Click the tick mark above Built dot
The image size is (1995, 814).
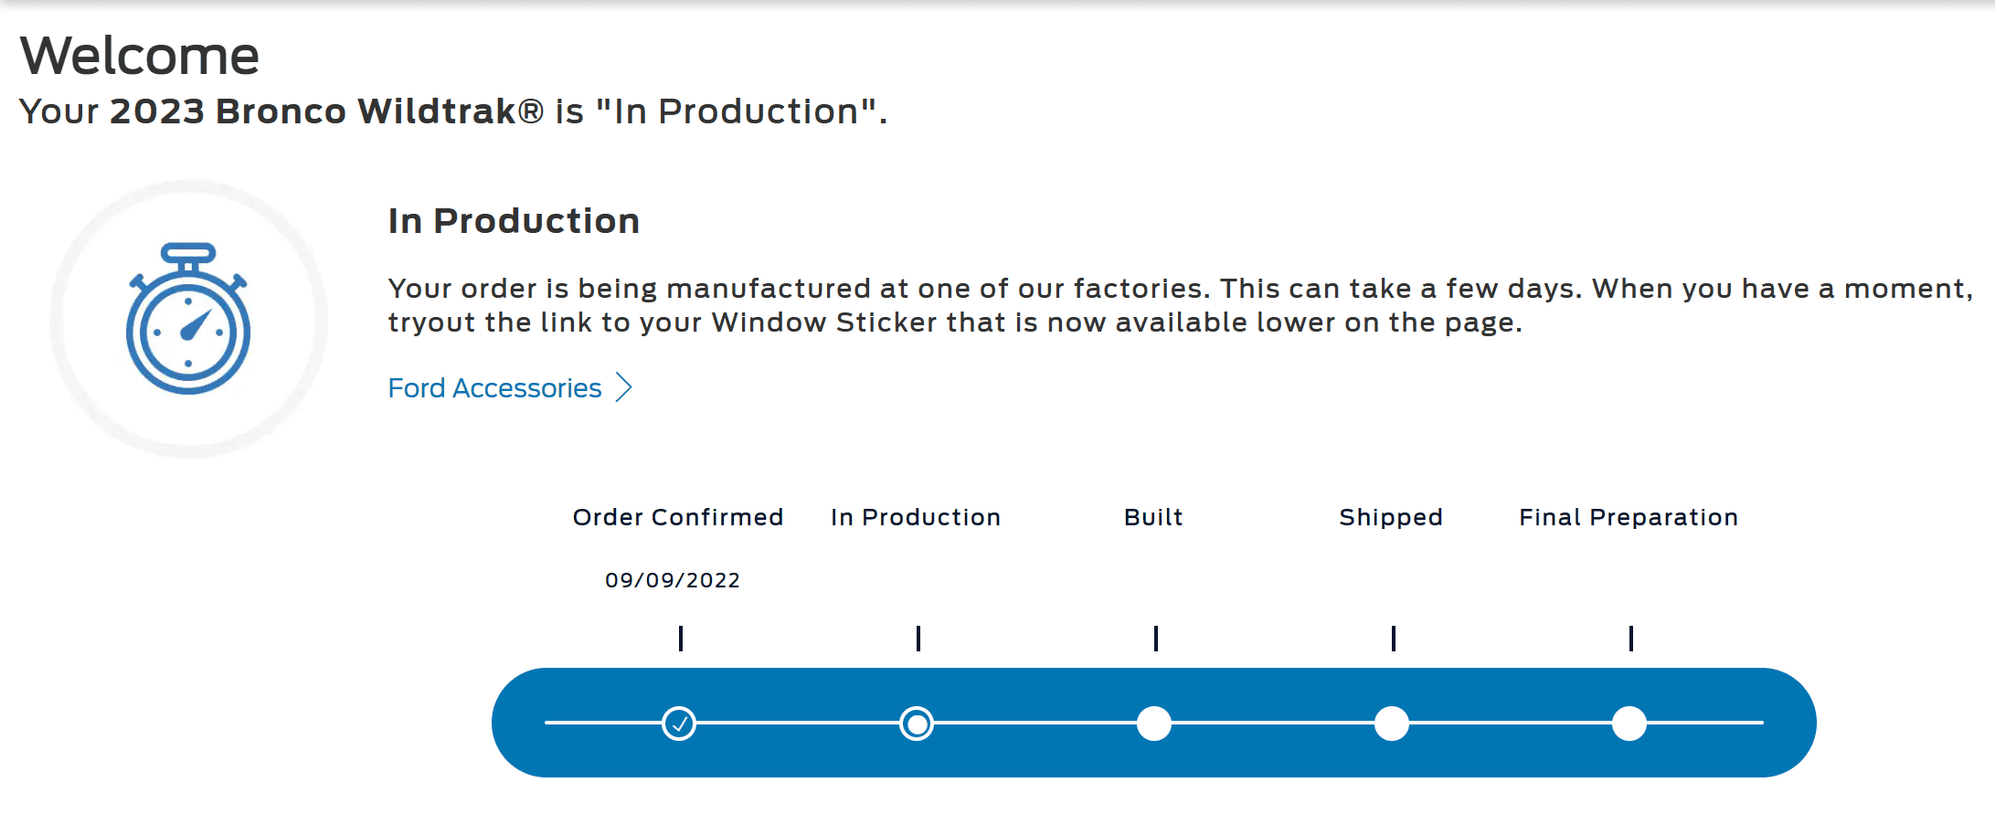(1156, 638)
